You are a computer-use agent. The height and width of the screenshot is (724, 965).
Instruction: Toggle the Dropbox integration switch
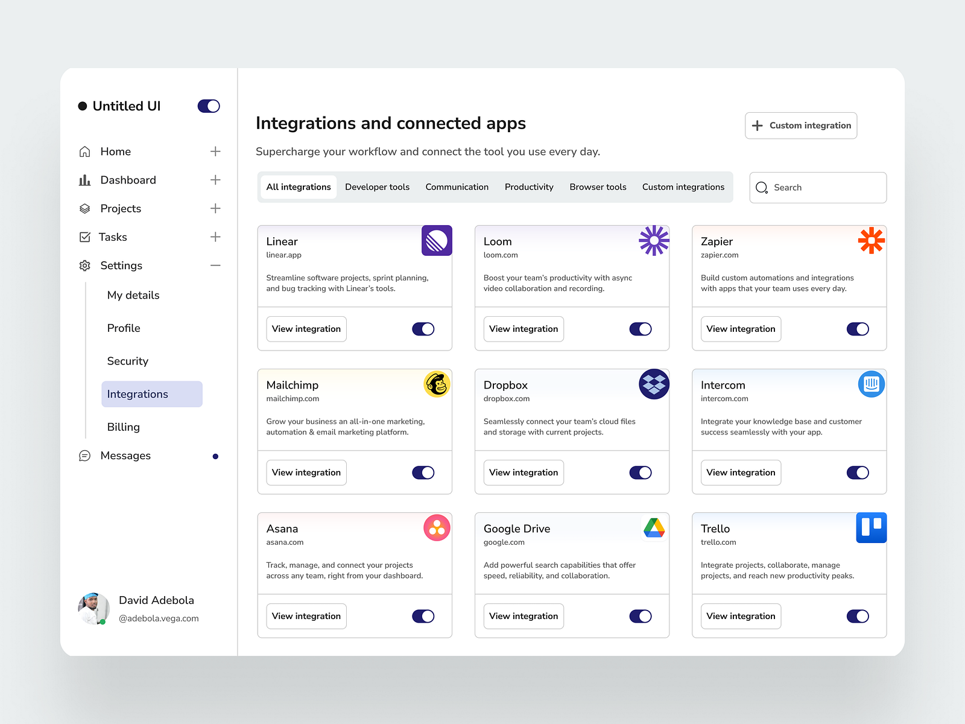641,472
